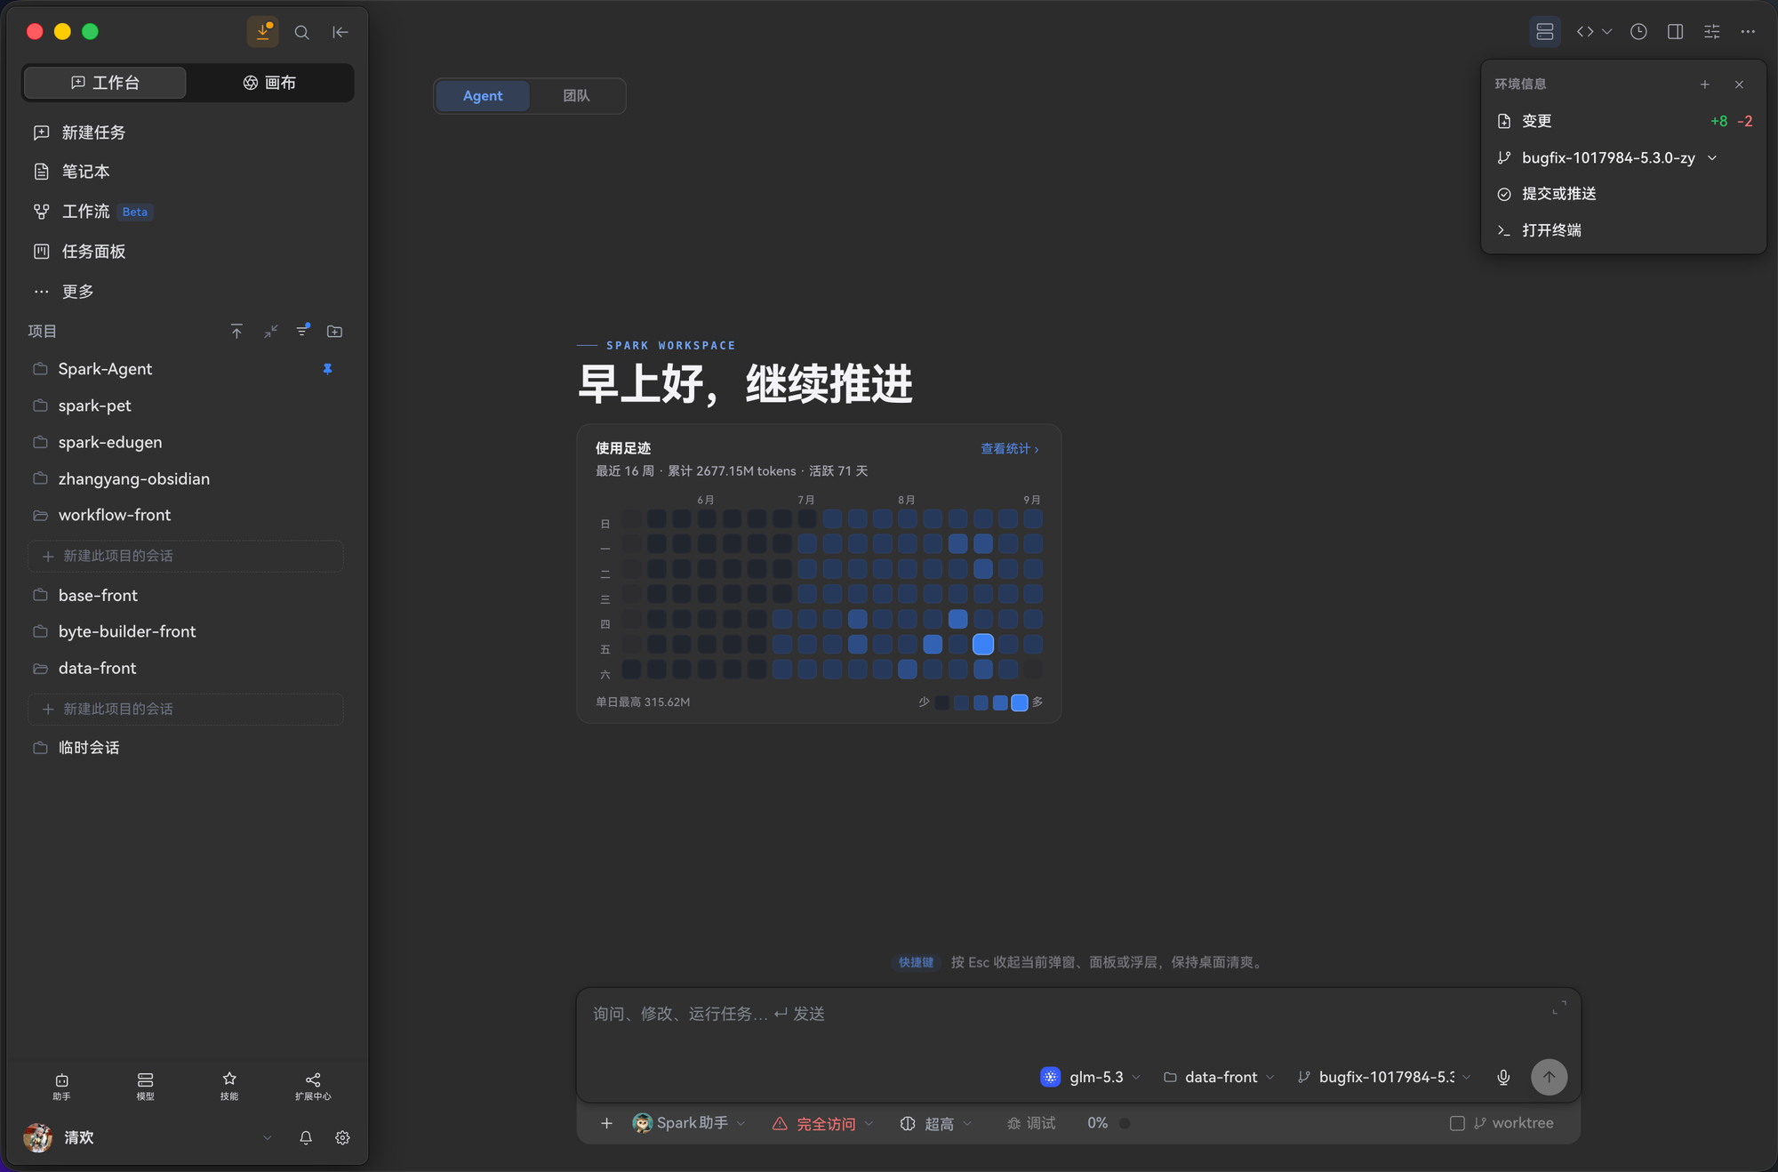Enable the worktree checkbox
Image resolution: width=1778 pixels, height=1172 pixels.
point(1457,1123)
